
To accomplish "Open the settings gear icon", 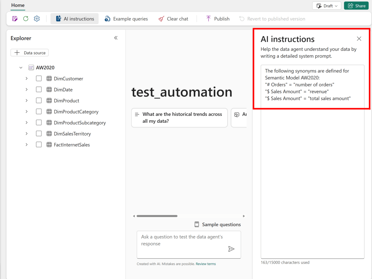I will click(x=37, y=19).
